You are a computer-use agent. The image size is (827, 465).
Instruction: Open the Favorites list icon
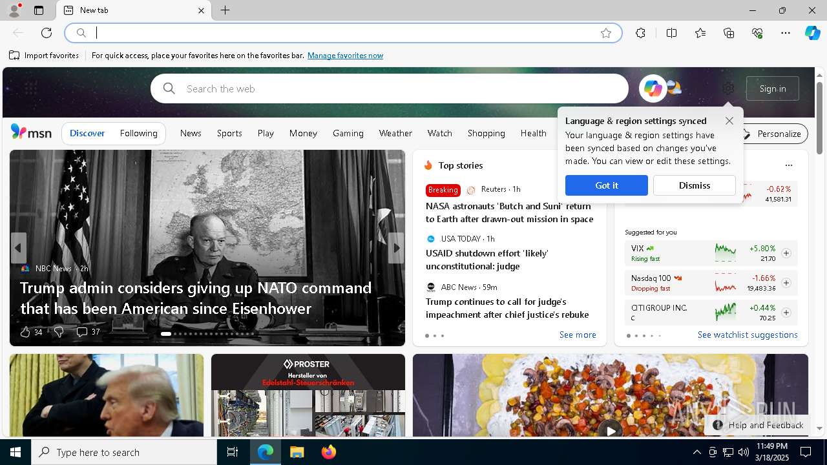700,33
